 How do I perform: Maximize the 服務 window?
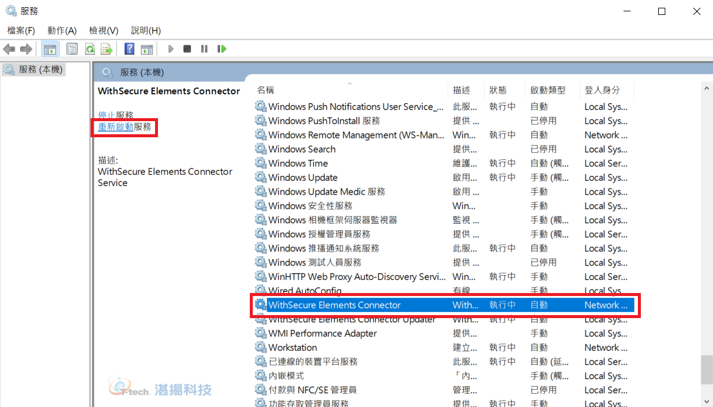click(x=662, y=11)
